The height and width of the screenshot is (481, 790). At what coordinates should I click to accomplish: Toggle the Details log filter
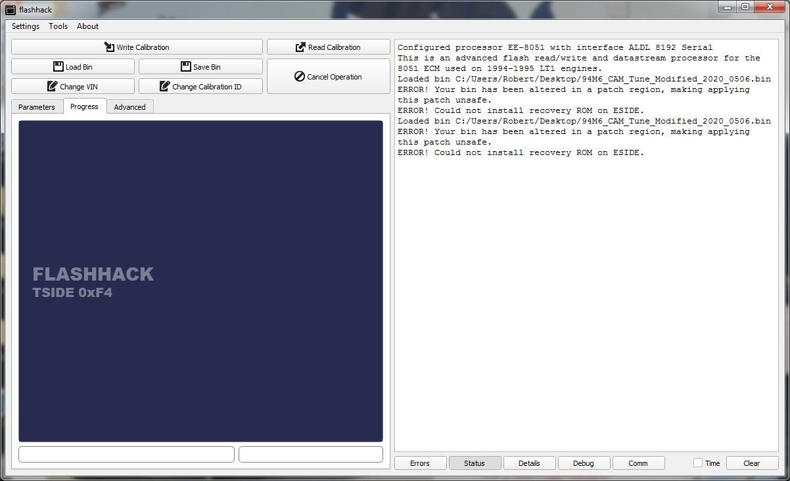click(x=529, y=463)
